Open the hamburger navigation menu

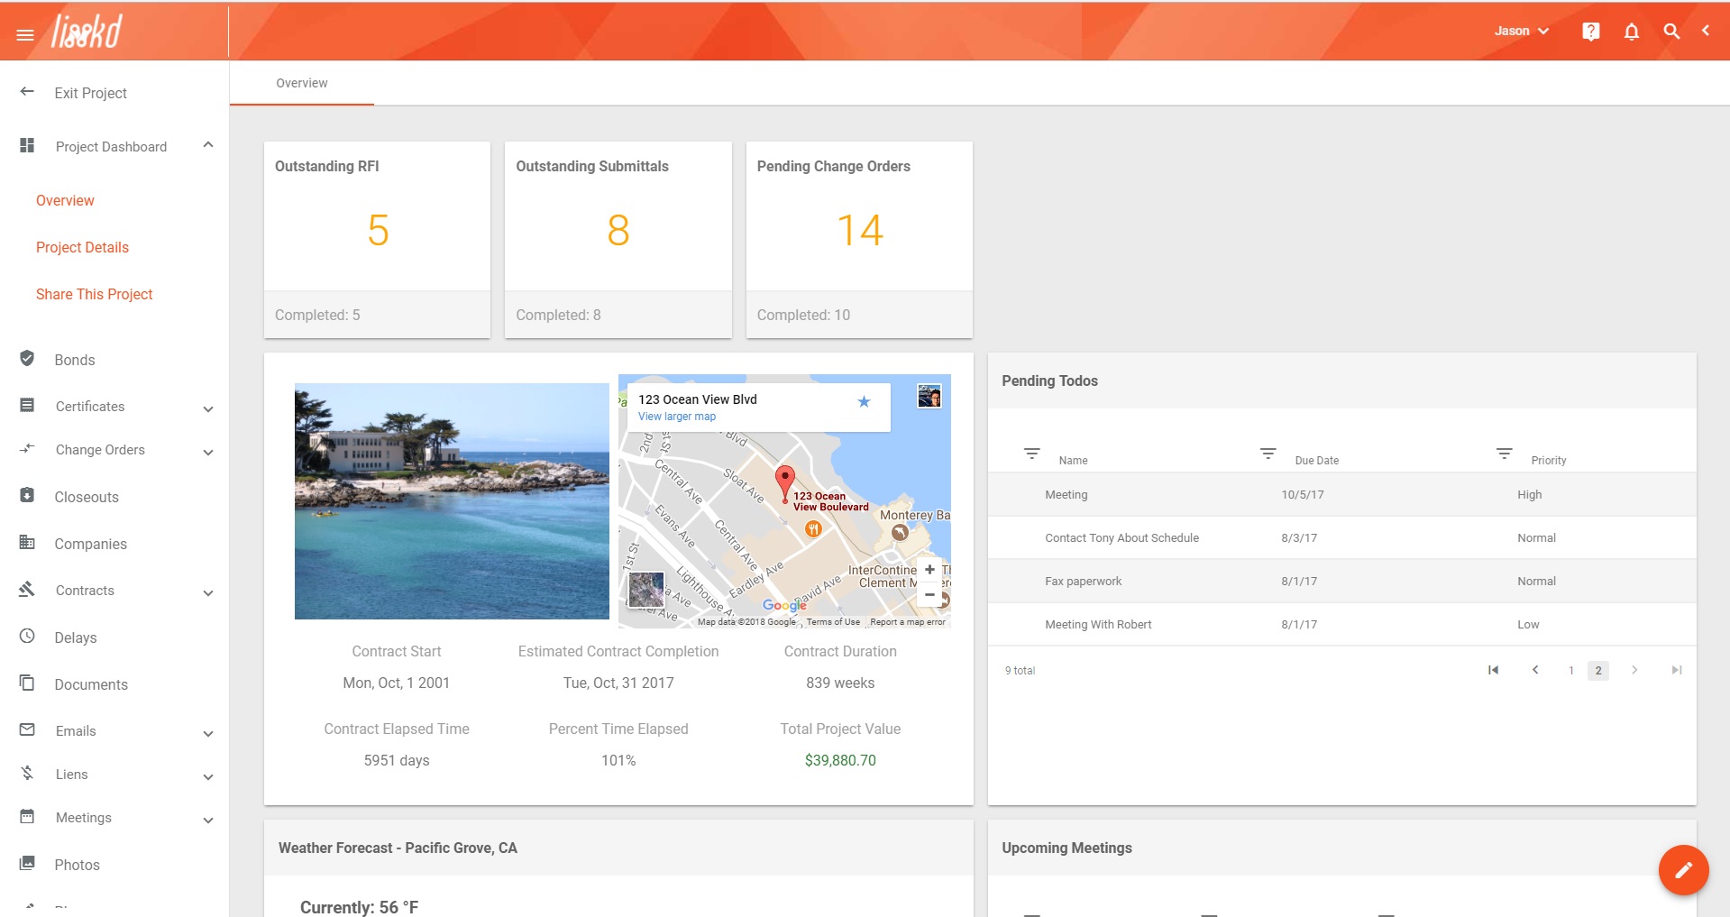pos(25,34)
